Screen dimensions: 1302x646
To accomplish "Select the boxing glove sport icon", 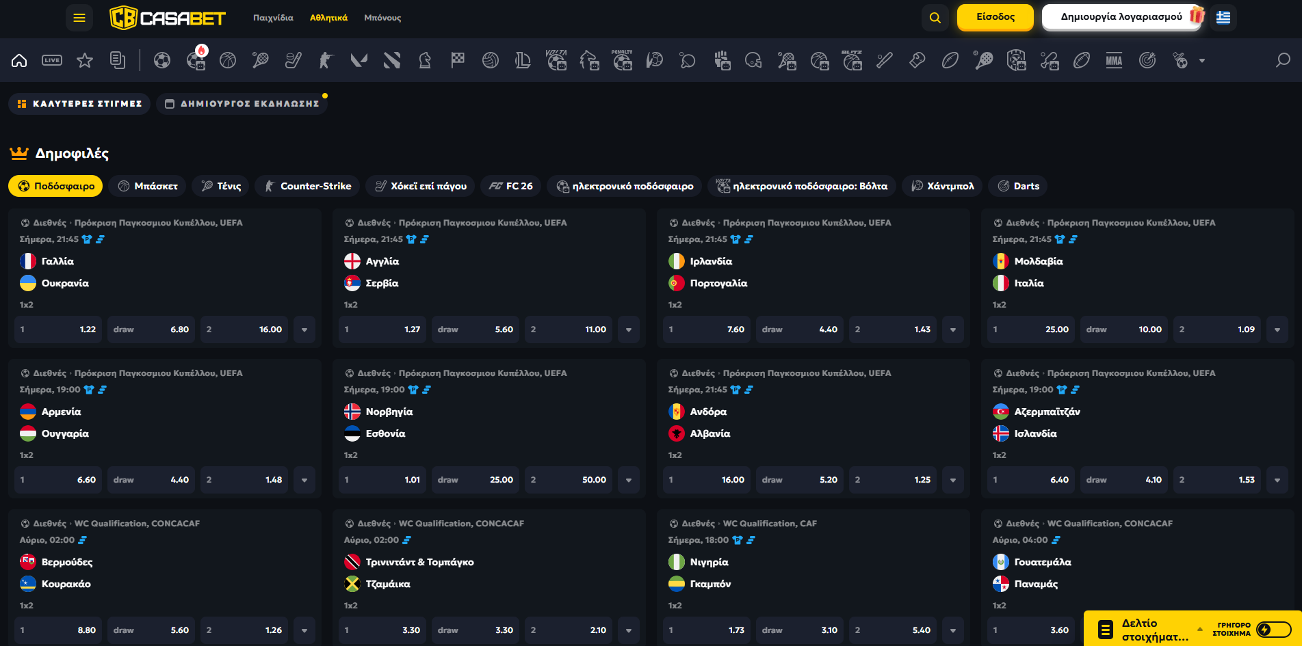I will tap(917, 61).
